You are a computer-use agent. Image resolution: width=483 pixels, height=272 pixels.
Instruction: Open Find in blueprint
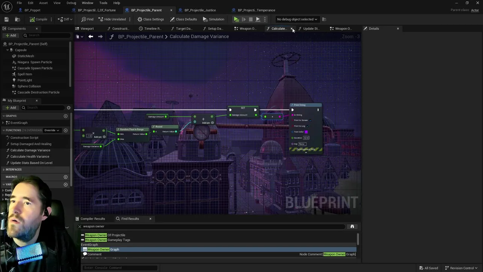tap(87, 19)
